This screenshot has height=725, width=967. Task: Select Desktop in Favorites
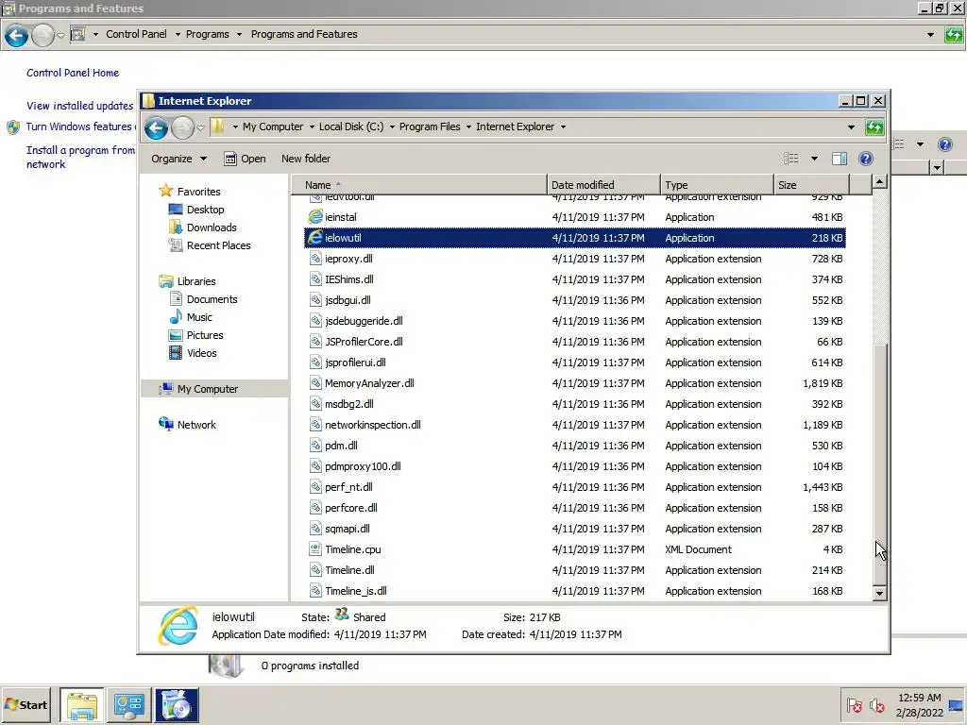coord(205,210)
